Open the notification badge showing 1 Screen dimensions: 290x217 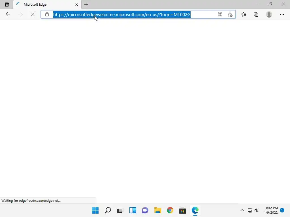pyautogui.click(x=282, y=210)
